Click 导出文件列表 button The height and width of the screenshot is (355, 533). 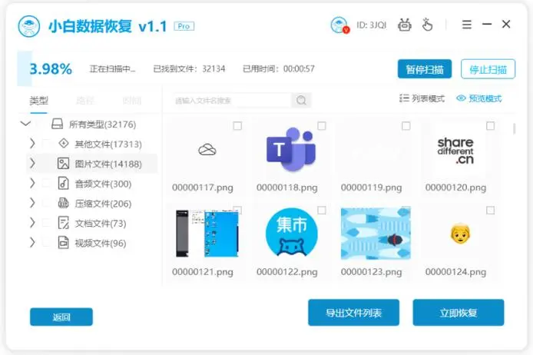click(x=353, y=313)
